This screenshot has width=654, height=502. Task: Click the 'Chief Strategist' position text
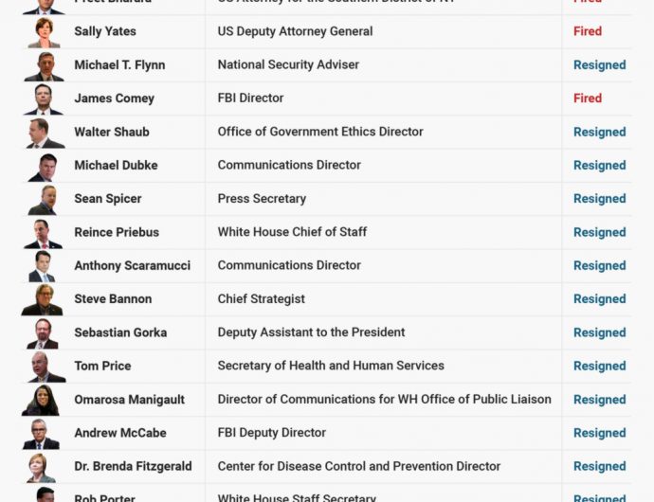[x=262, y=299]
